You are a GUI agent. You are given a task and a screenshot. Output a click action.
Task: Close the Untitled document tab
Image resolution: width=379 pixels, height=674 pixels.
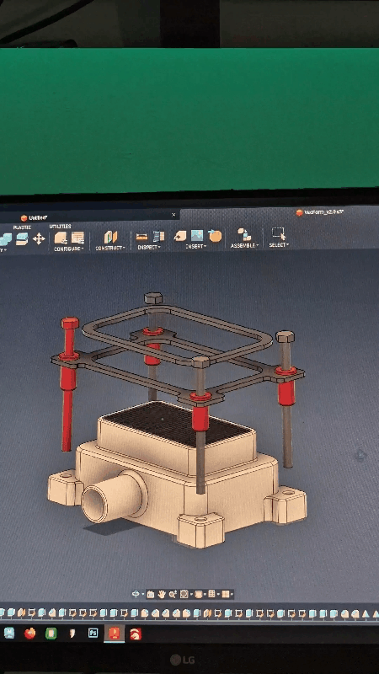173,215
